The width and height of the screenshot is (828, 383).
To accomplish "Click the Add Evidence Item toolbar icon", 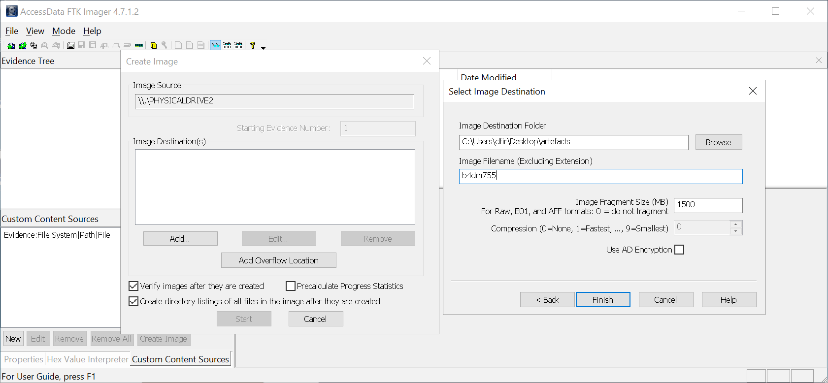I will pos(11,46).
